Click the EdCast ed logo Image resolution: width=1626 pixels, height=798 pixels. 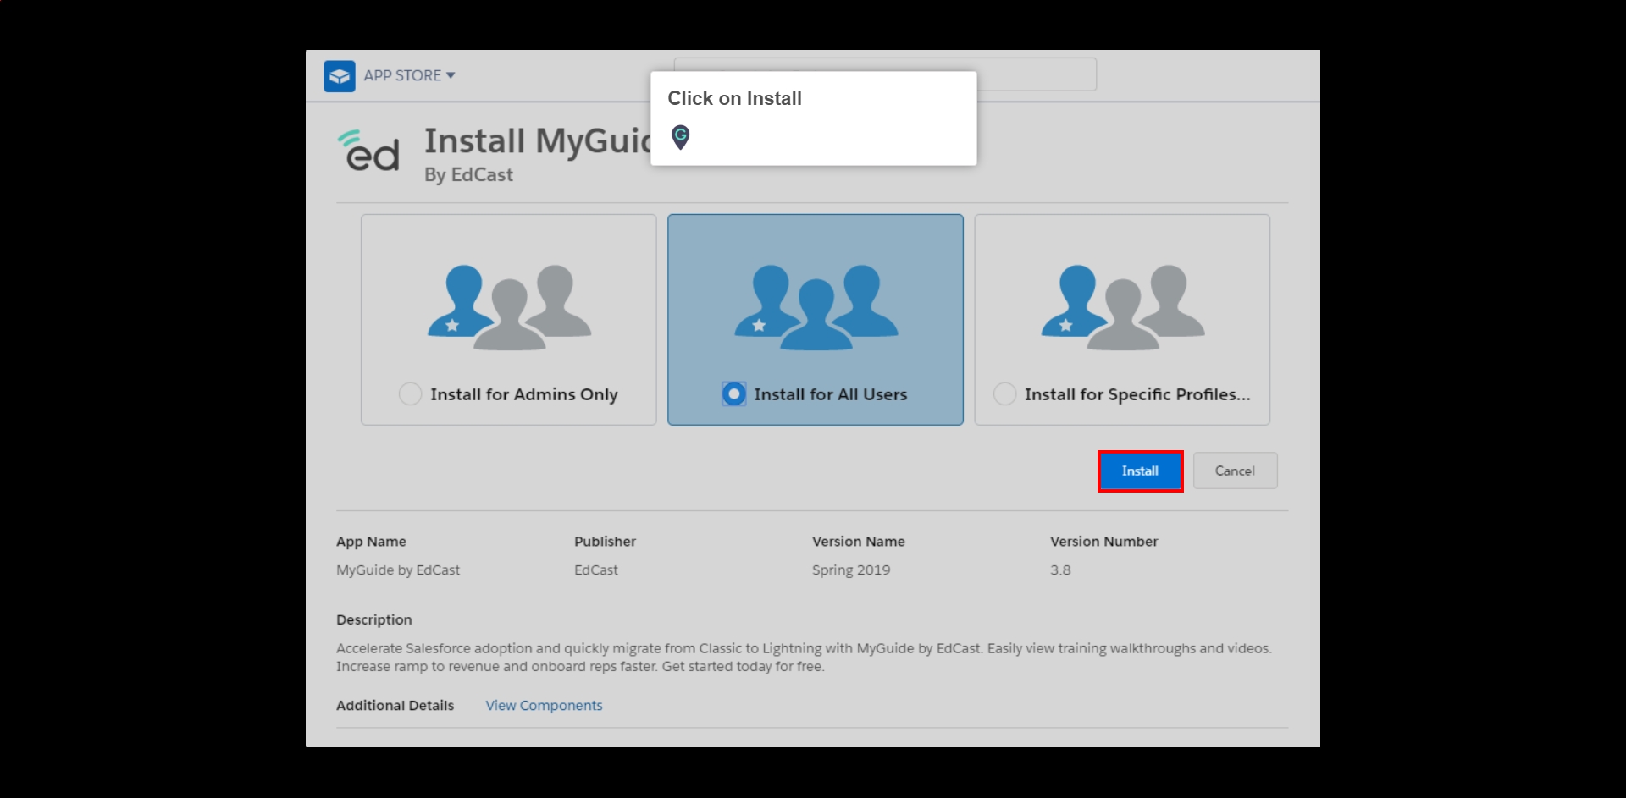point(368,151)
